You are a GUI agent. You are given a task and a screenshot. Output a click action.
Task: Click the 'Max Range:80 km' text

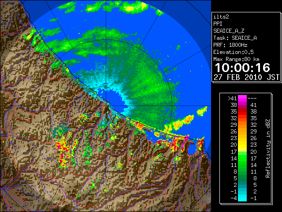pyautogui.click(x=236, y=59)
